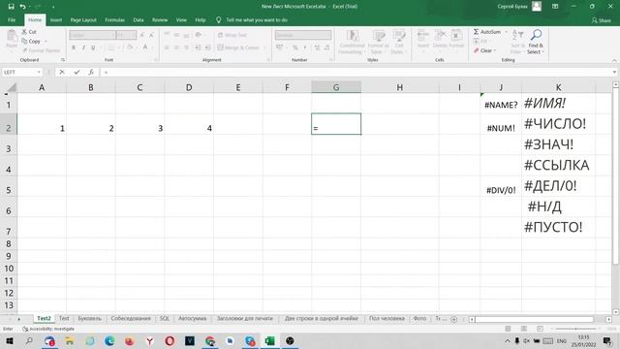
Task: Add a new sheet with the plus icon
Action: (454, 319)
